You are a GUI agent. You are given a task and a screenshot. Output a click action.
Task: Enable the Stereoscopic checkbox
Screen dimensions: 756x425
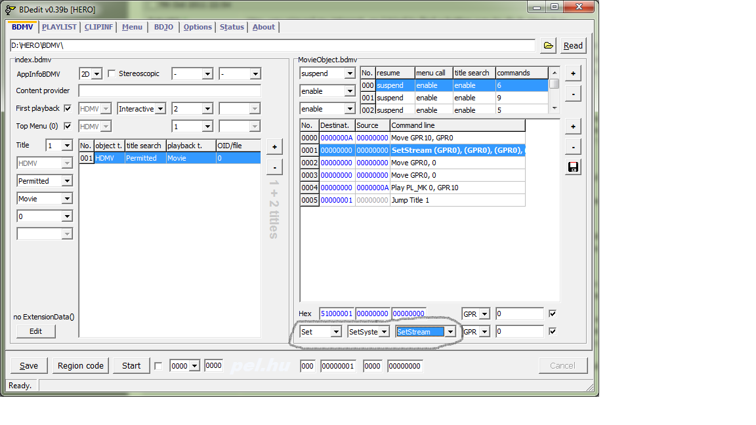point(112,73)
